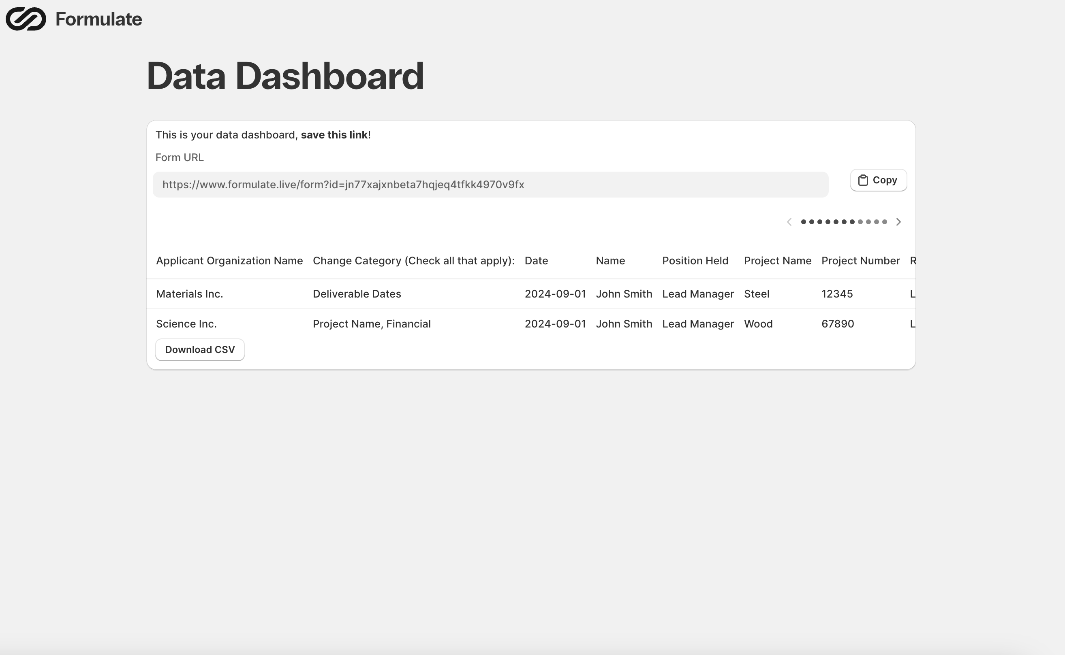Screen dimensions: 1065x655
Task: Click the last pagination dot
Action: [x=885, y=222]
